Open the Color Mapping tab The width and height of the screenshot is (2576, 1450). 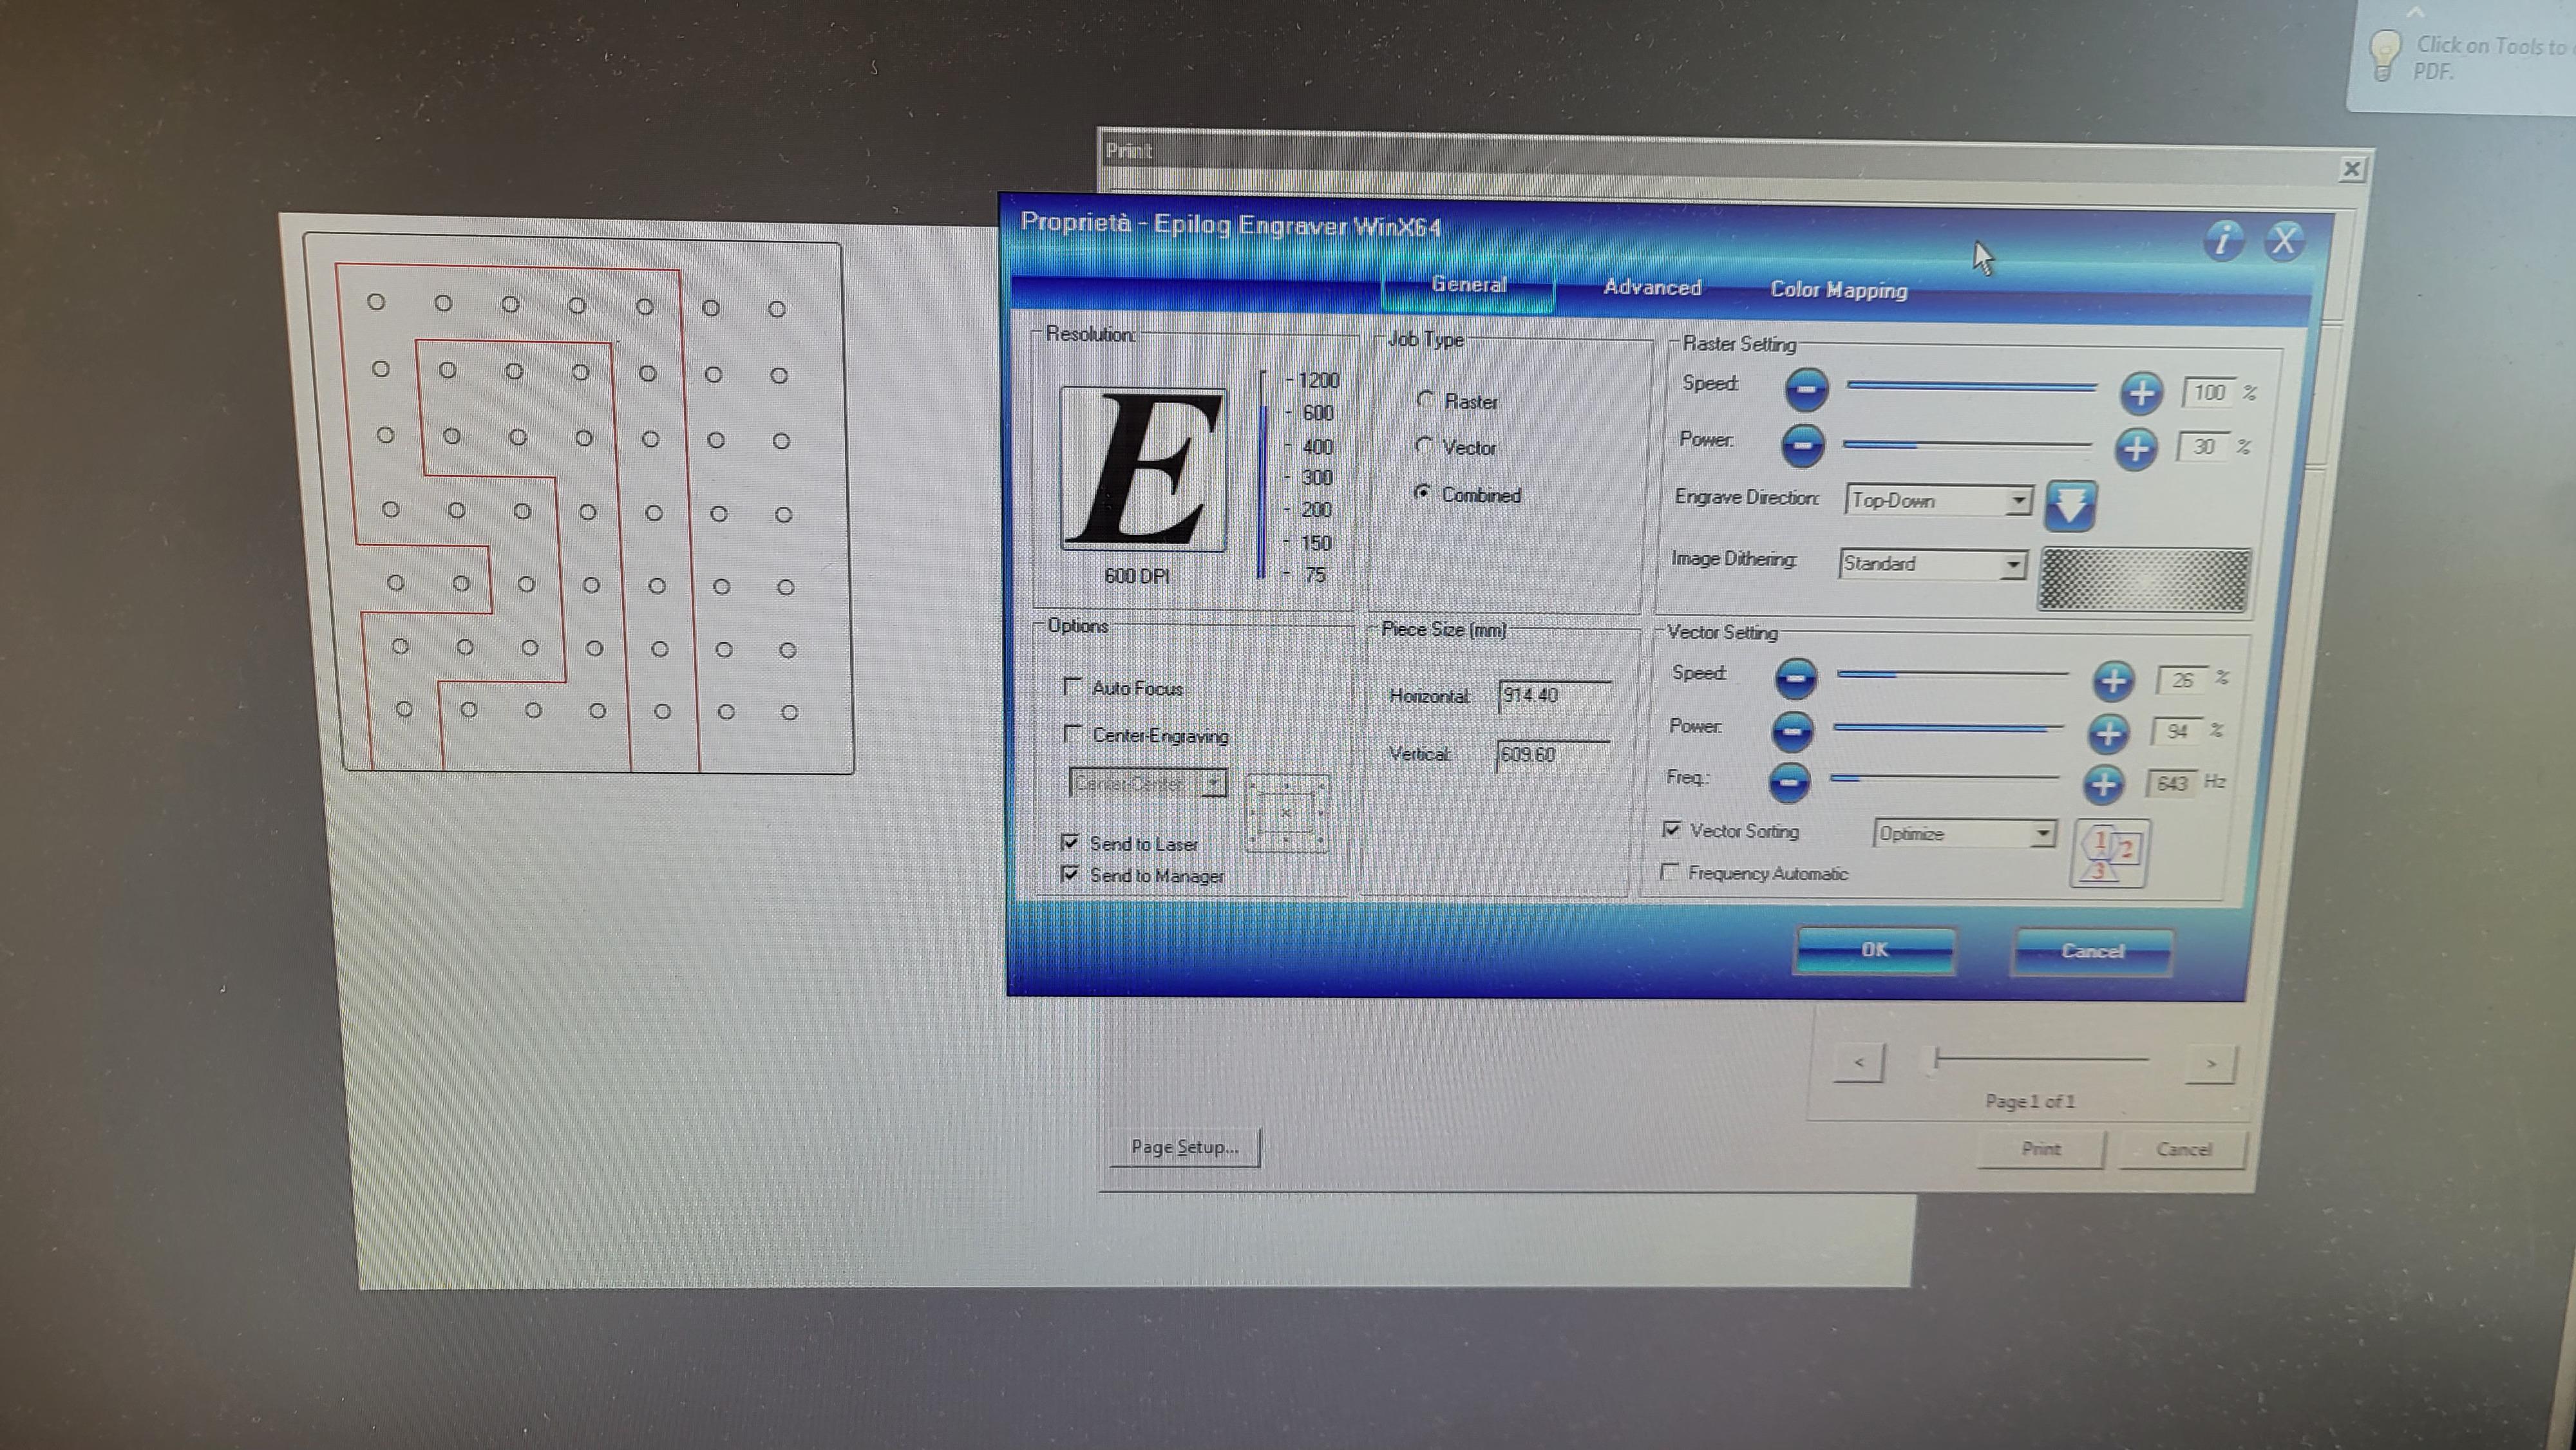point(1838,290)
